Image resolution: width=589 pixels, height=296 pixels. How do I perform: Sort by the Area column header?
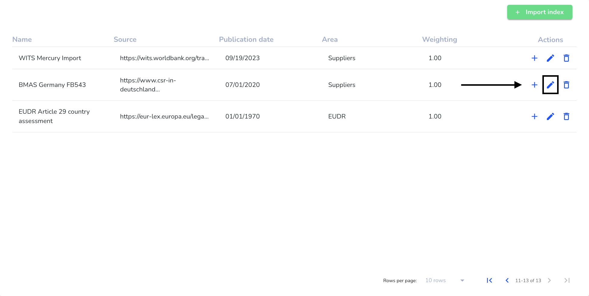pyautogui.click(x=330, y=39)
